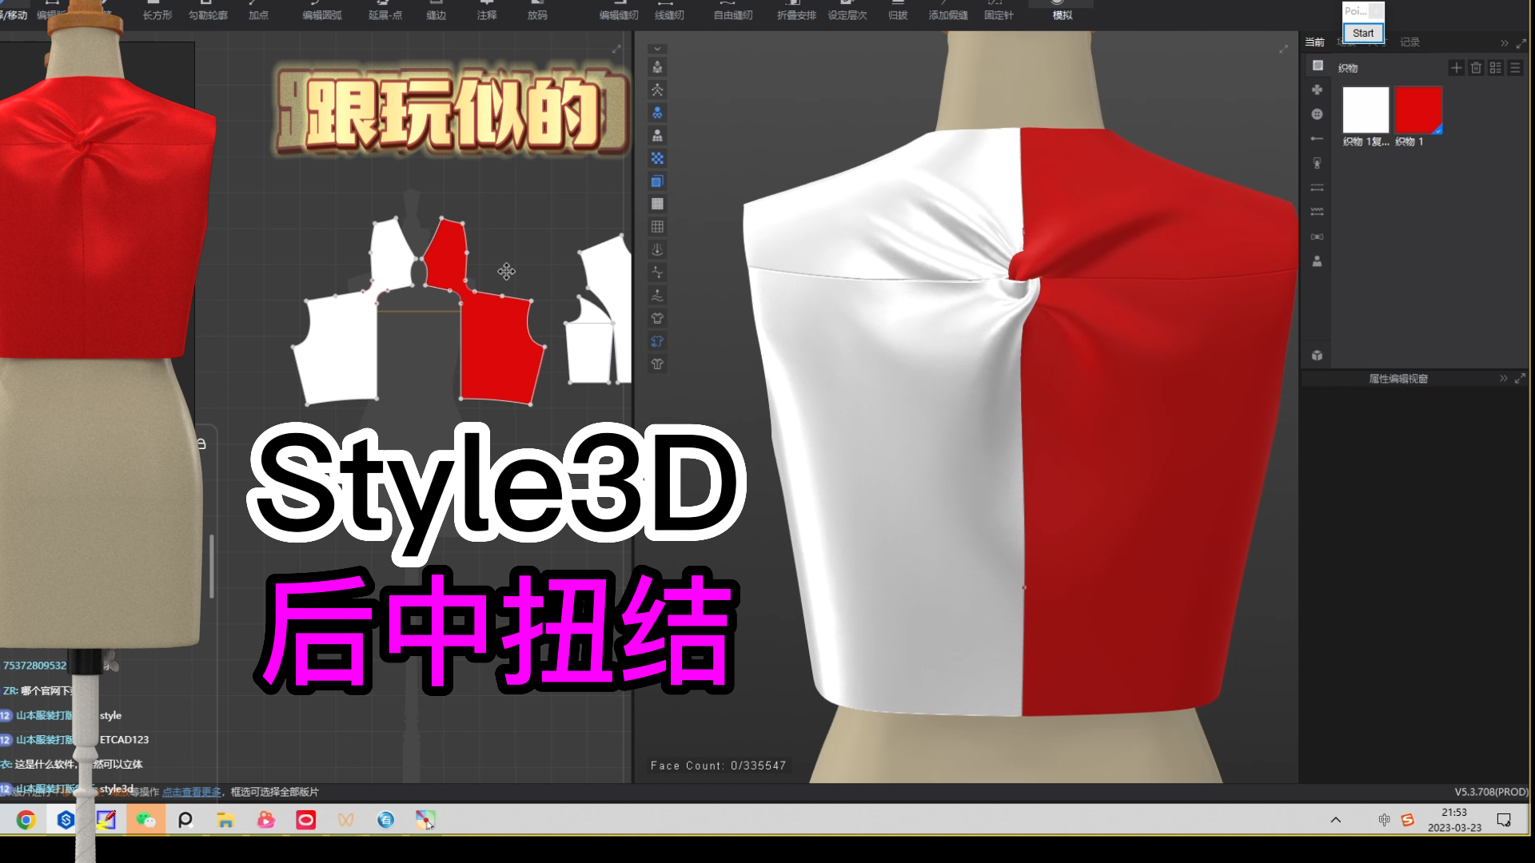Screen dimensions: 1535x863
Task: Toggle wind upward-arrow waves icon
Action: click(657, 296)
